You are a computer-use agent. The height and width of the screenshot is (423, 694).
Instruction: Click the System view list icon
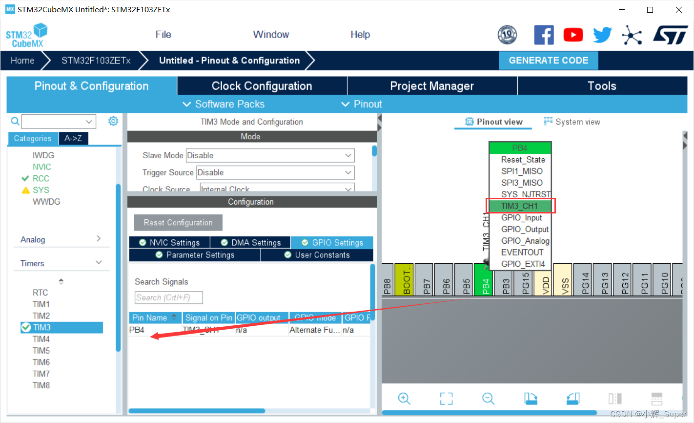click(548, 121)
